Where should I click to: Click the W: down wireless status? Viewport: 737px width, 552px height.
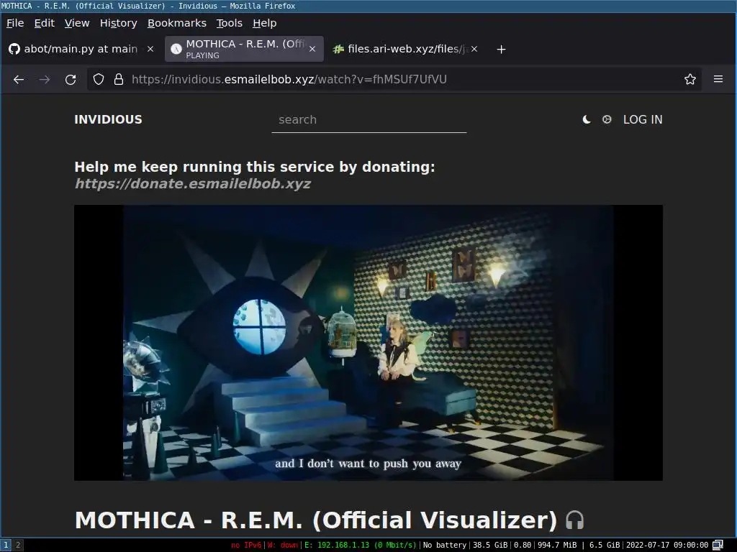[282, 545]
